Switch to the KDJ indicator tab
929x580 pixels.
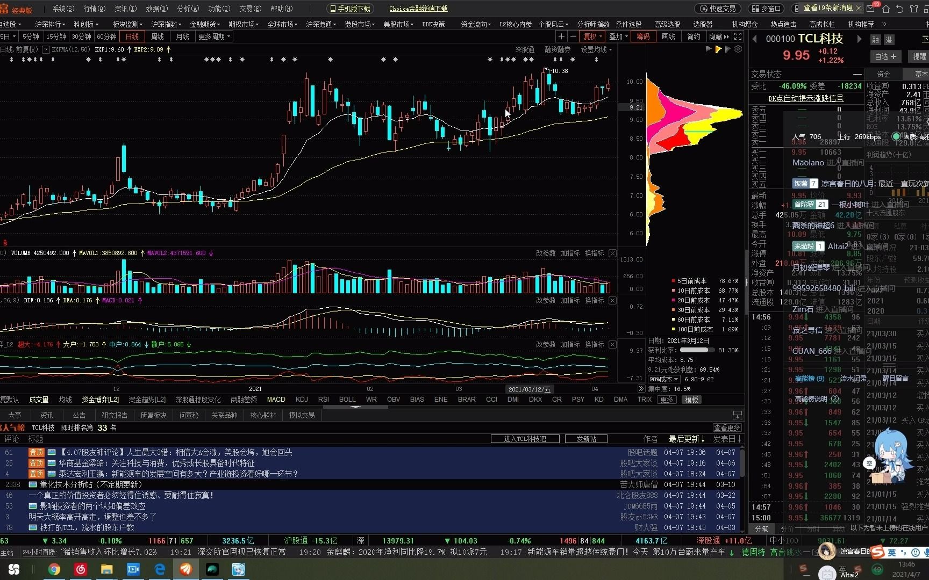[302, 400]
